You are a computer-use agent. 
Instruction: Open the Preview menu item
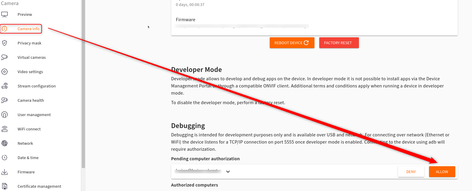pos(25,14)
